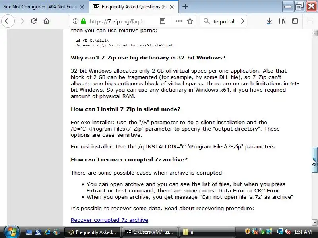Click the '7z.exe a c:\a.7z' command line
Viewport: 318px width, 238px height.
124,45
